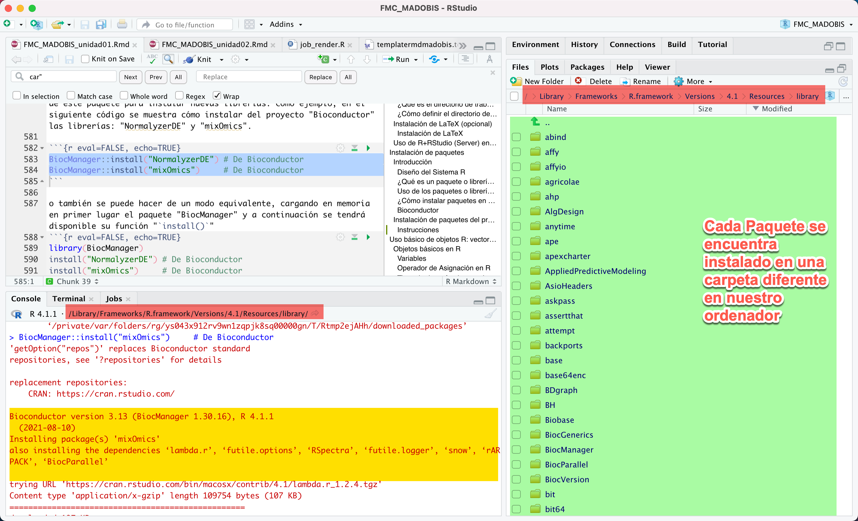The image size is (858, 521).
Task: Jump to Bioconductor outline entry
Action: [417, 210]
